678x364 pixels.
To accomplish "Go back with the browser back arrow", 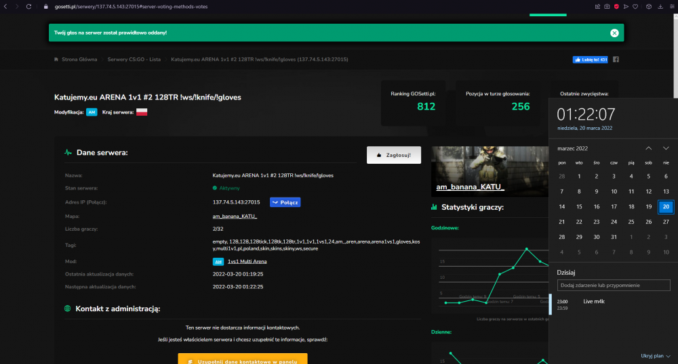I will pos(5,7).
